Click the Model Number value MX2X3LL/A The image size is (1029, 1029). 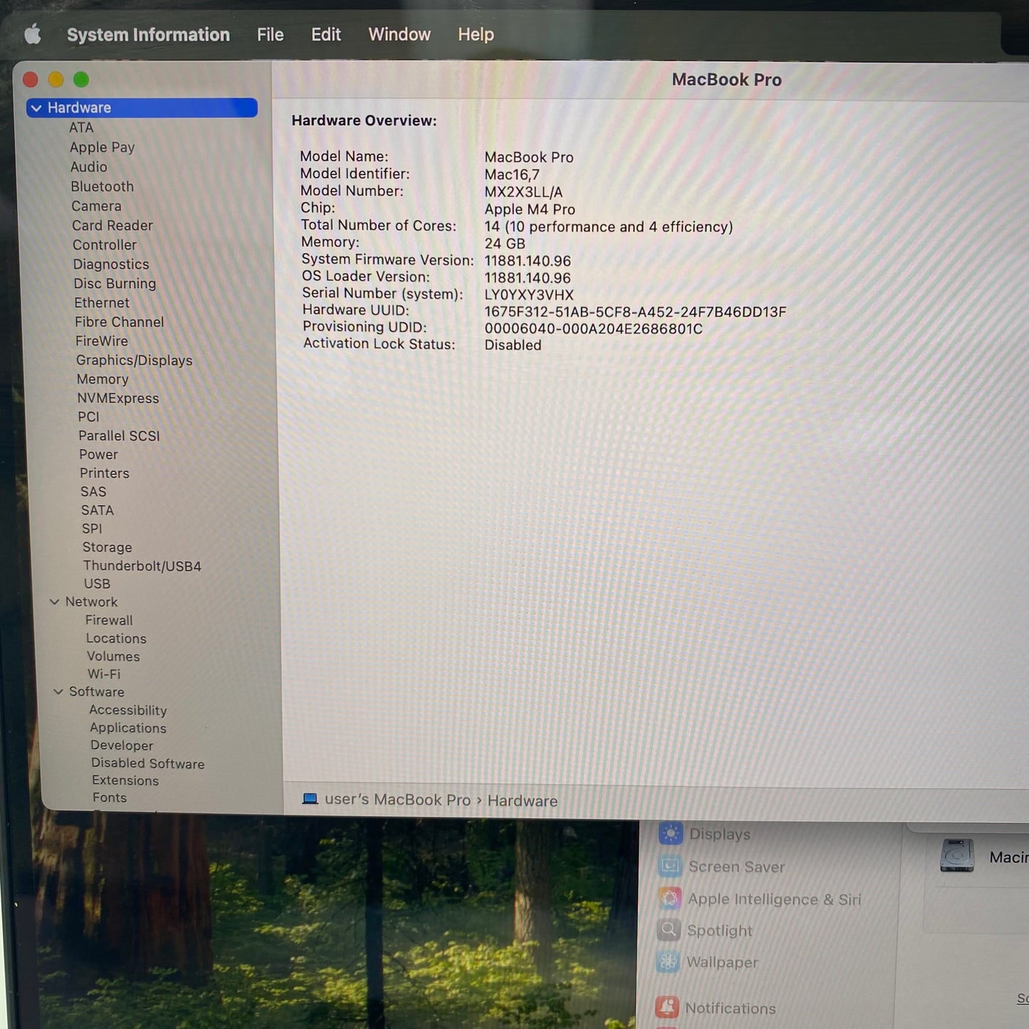[x=523, y=192]
